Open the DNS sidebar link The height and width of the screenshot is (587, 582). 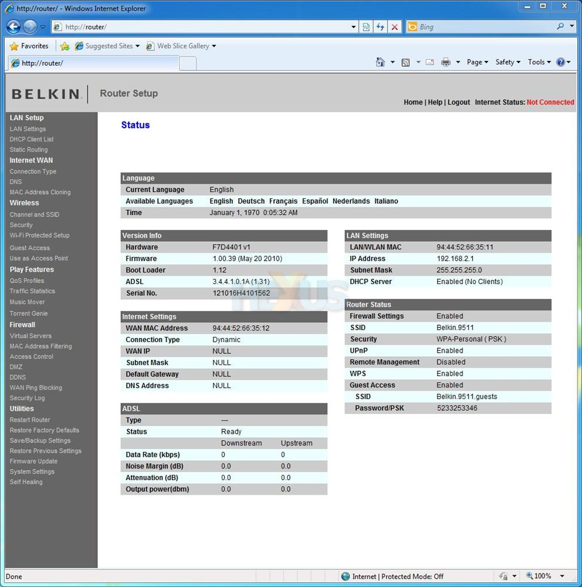(x=16, y=182)
